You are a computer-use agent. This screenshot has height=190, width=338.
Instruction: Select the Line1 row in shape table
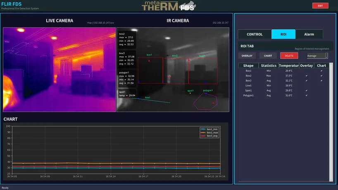click(284, 85)
